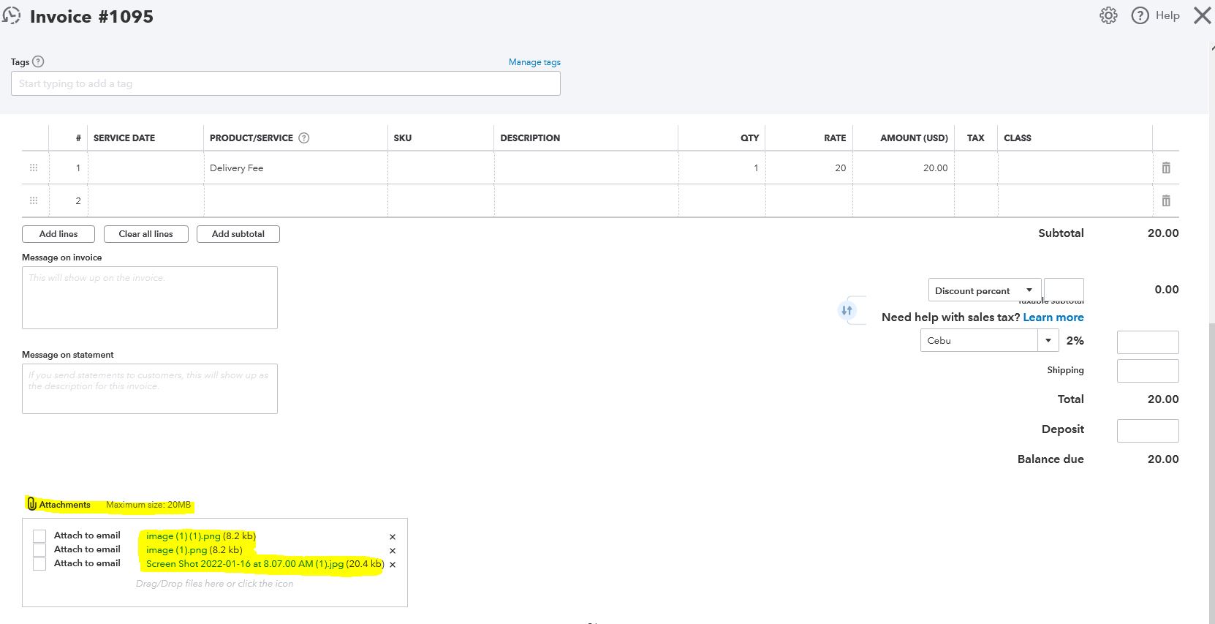
Task: Open the Manage tags link
Action: 534,62
